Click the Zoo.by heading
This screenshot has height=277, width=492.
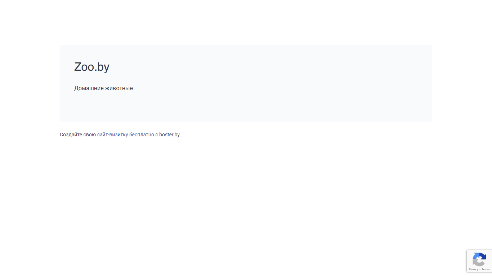point(92,67)
